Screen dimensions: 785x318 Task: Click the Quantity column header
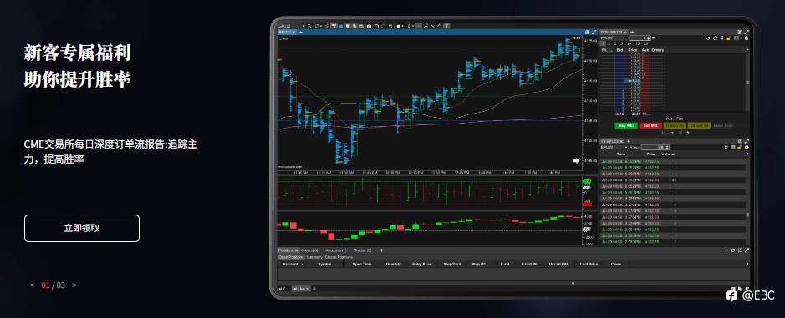coord(394,264)
